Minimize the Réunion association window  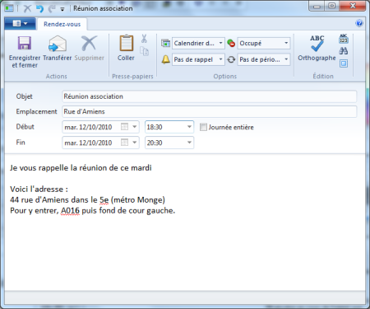pyautogui.click(x=317, y=6)
